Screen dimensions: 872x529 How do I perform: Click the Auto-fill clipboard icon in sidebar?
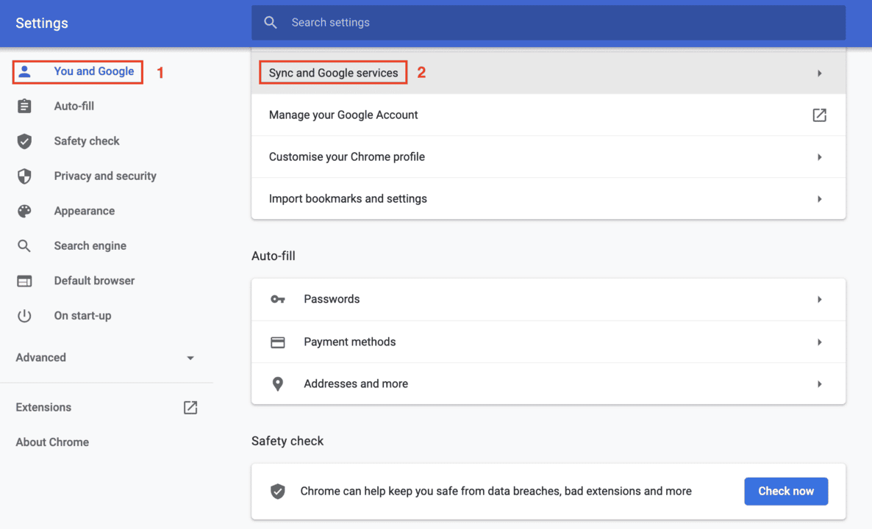(24, 106)
